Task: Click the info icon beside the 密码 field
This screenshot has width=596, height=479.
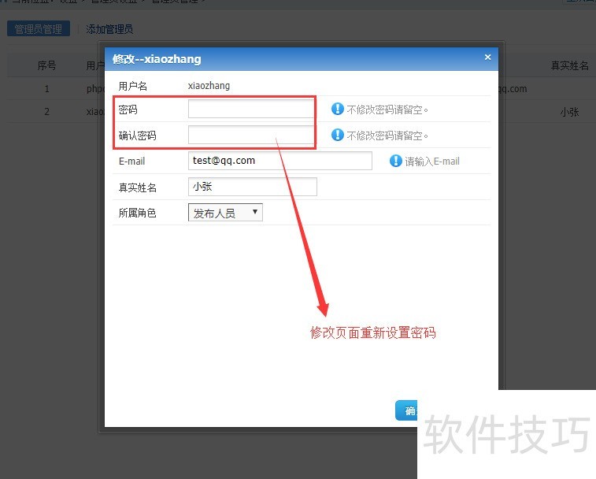Action: click(x=338, y=110)
